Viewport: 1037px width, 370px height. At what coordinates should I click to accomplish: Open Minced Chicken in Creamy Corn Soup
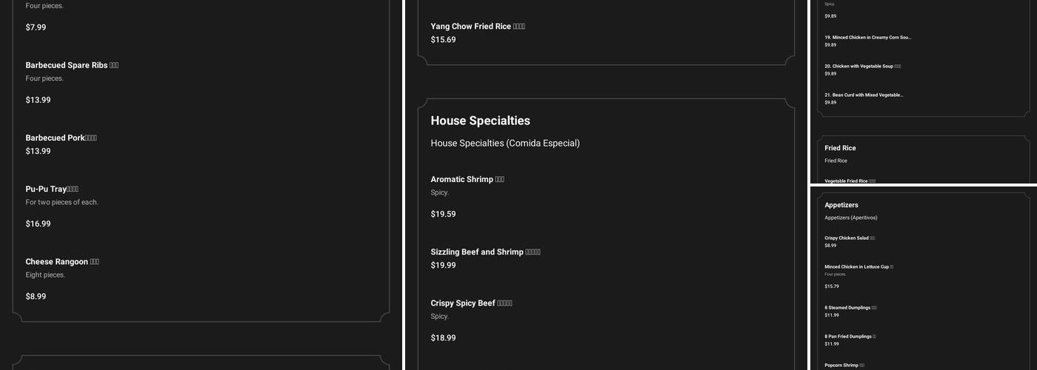[867, 37]
